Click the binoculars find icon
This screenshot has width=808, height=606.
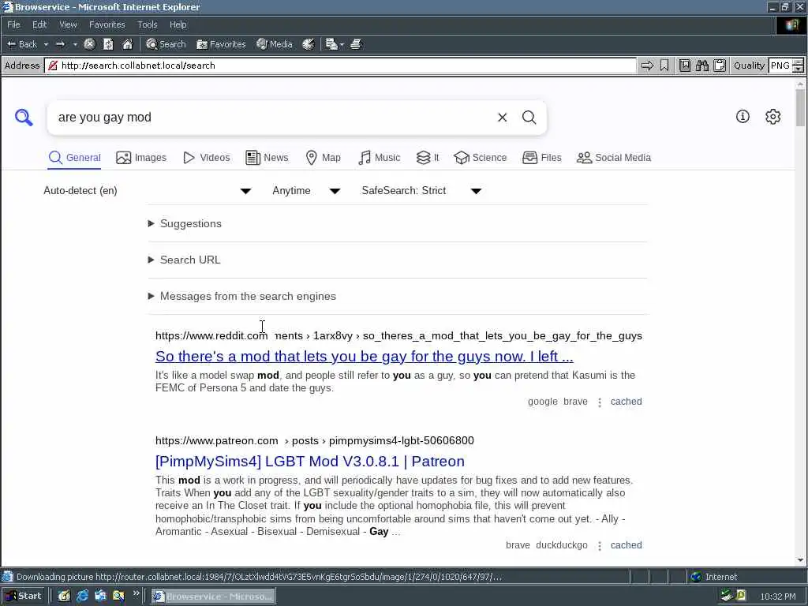[x=701, y=65]
